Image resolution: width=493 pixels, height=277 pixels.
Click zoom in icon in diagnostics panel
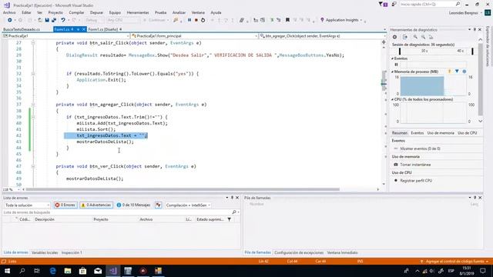[x=415, y=37]
